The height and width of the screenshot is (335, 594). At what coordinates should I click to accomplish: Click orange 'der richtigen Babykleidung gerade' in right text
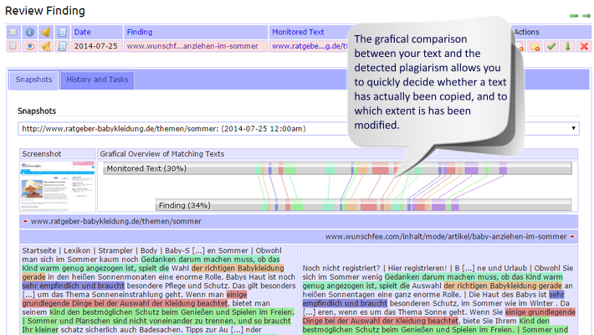503,286
